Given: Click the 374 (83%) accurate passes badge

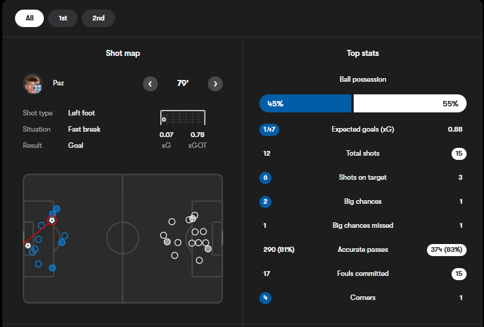Looking at the screenshot, I should [446, 249].
